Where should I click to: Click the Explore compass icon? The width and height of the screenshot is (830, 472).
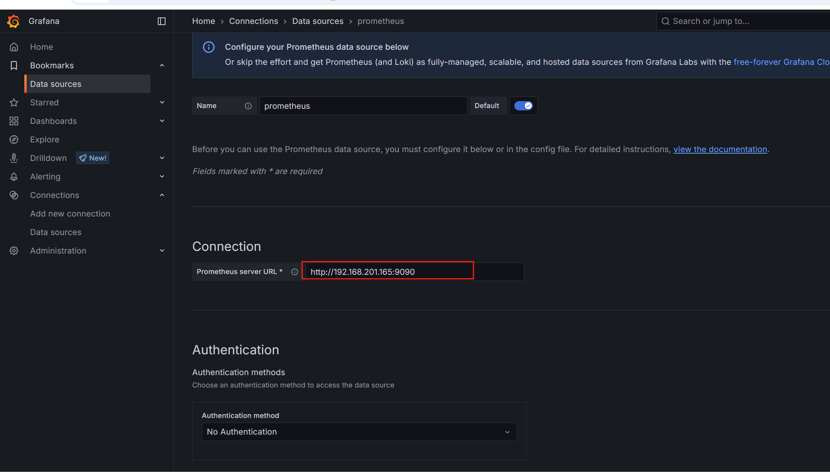click(x=14, y=140)
